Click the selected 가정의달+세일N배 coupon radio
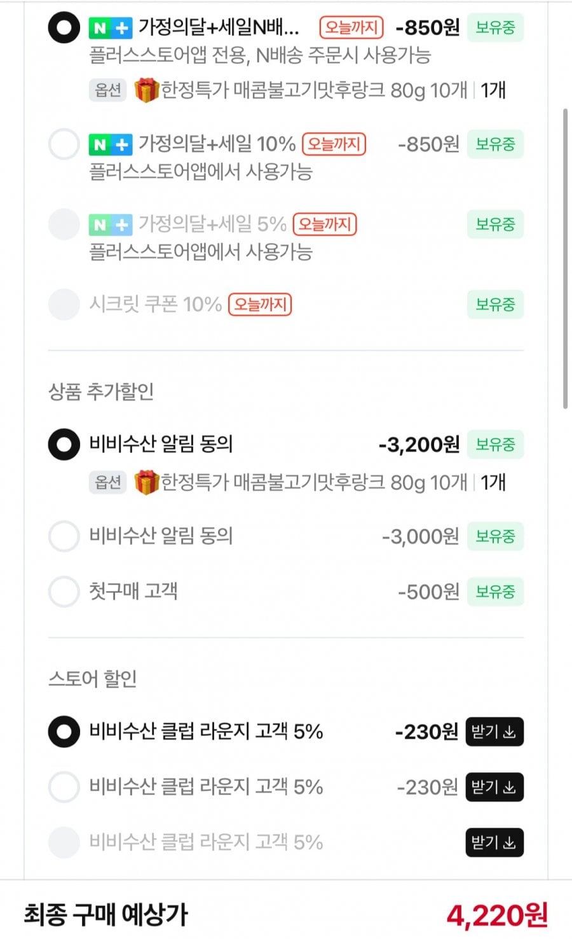Screen dimensions: 572x939 64,27
